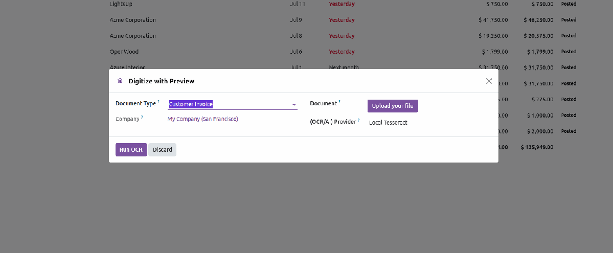
Task: Click Posted status in LightsUp row
Action: tap(569, 4)
